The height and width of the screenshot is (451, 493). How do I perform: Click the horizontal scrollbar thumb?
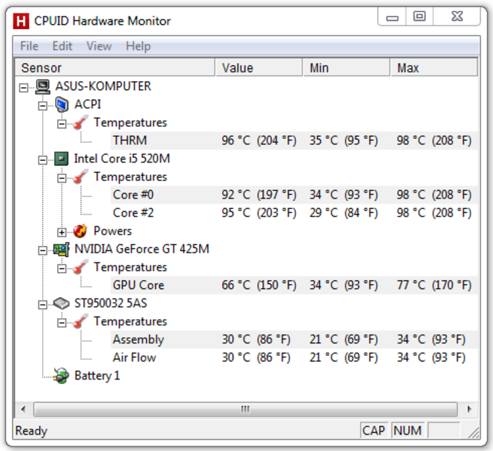tap(245, 409)
